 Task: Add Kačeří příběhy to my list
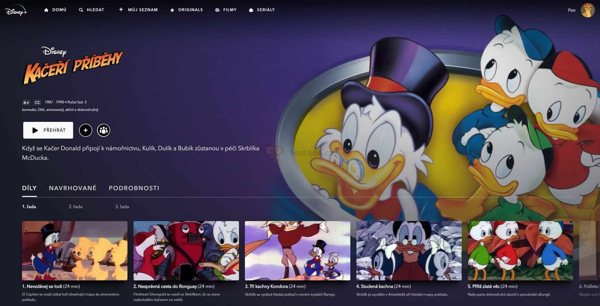[86, 130]
